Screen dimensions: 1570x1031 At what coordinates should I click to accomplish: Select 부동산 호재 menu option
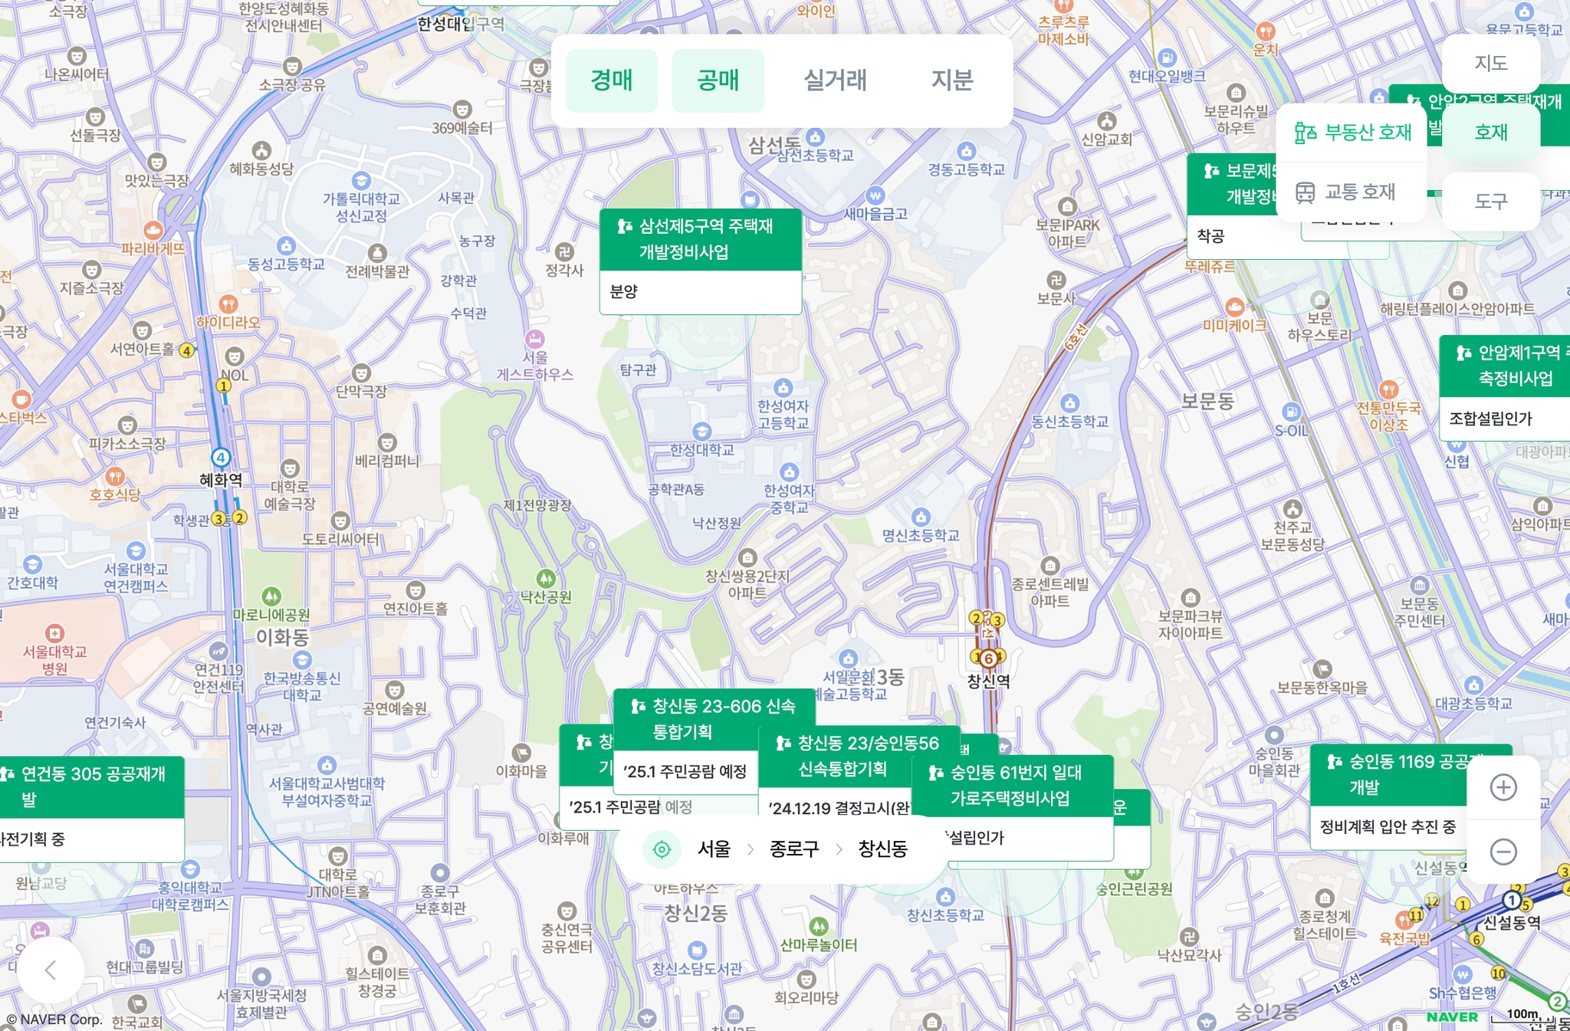(1353, 133)
